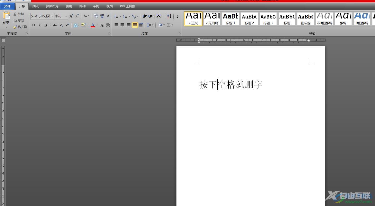Screen dimensions: 375x206
Task: Open the font size dropdown (小初)
Action: [x=66, y=16]
